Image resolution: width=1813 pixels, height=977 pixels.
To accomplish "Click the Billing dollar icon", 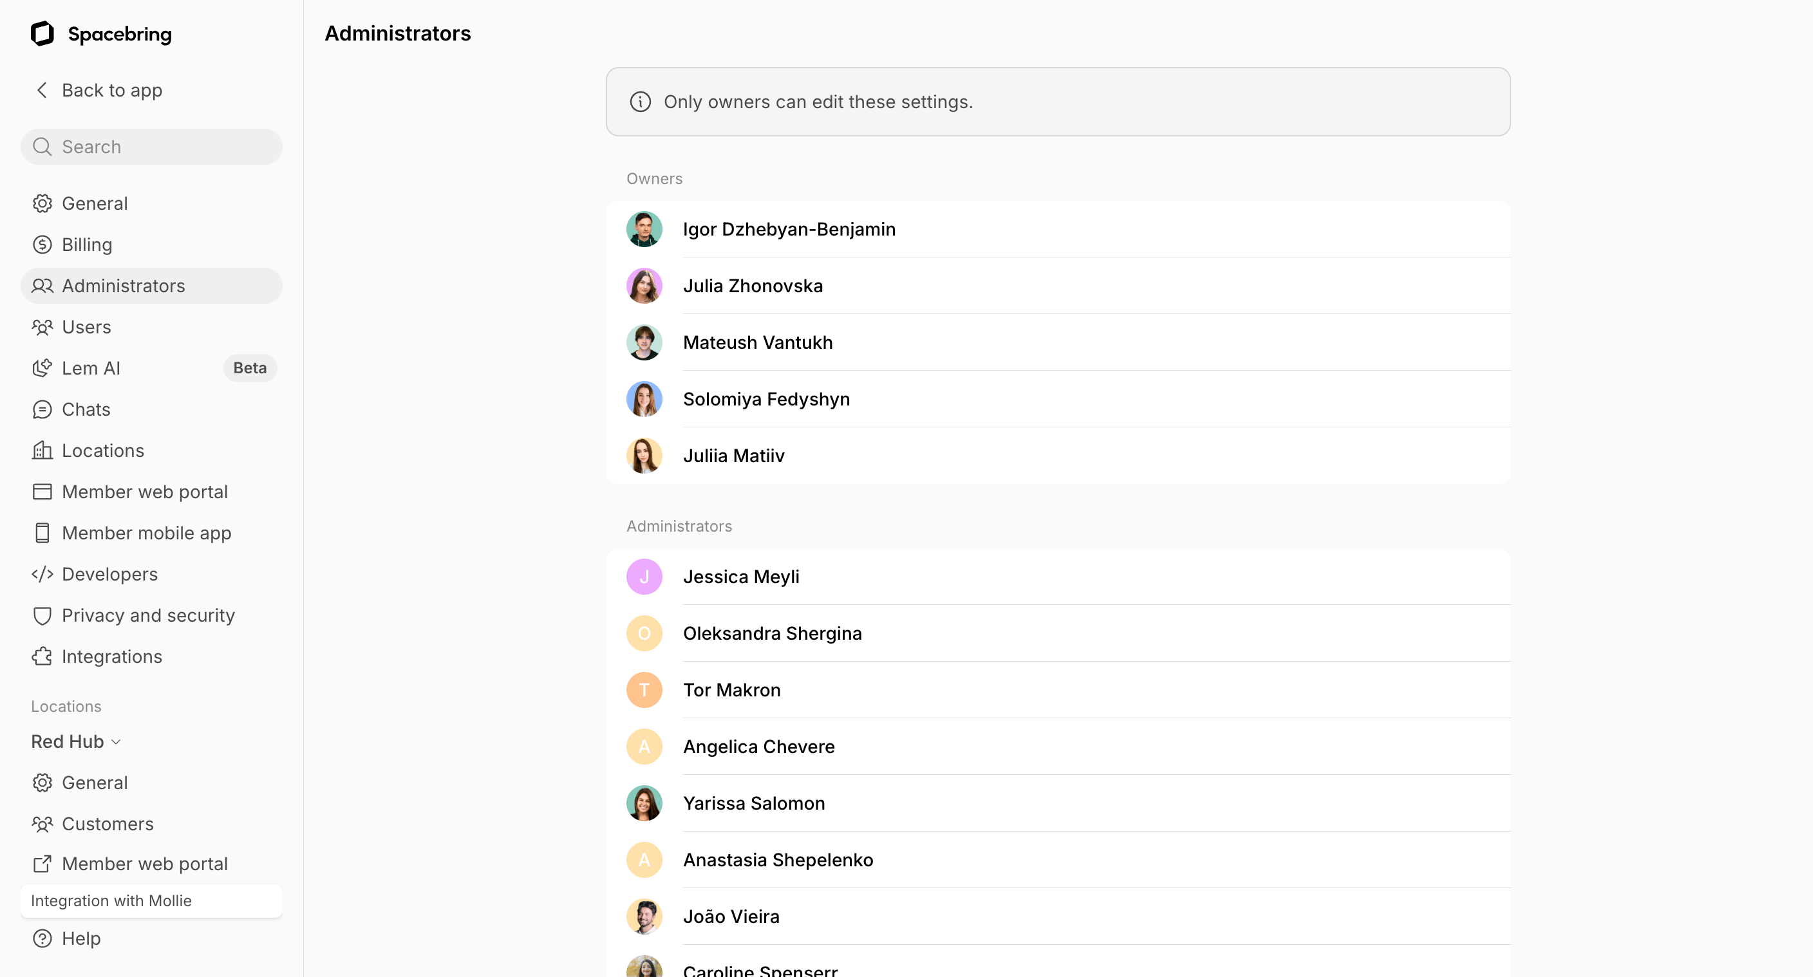I will point(42,245).
